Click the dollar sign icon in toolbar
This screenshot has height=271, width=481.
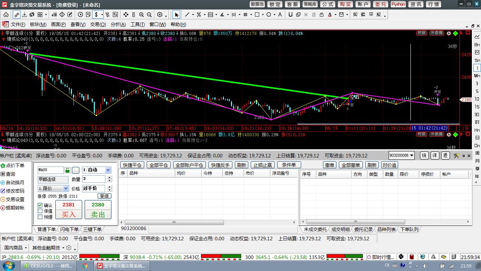pos(96,14)
